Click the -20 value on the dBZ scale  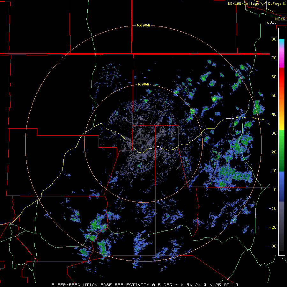coord(273,227)
